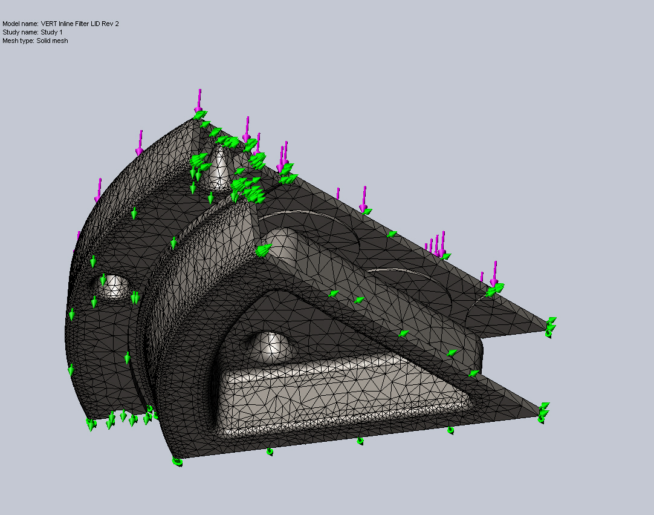654x515 pixels.
Task: Click the Mesh type: Solid mesh label
Action: pos(34,41)
